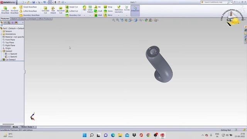The height and width of the screenshot is (139, 247).
Task: Select the Swept Cut feature
Action: coord(72,7)
